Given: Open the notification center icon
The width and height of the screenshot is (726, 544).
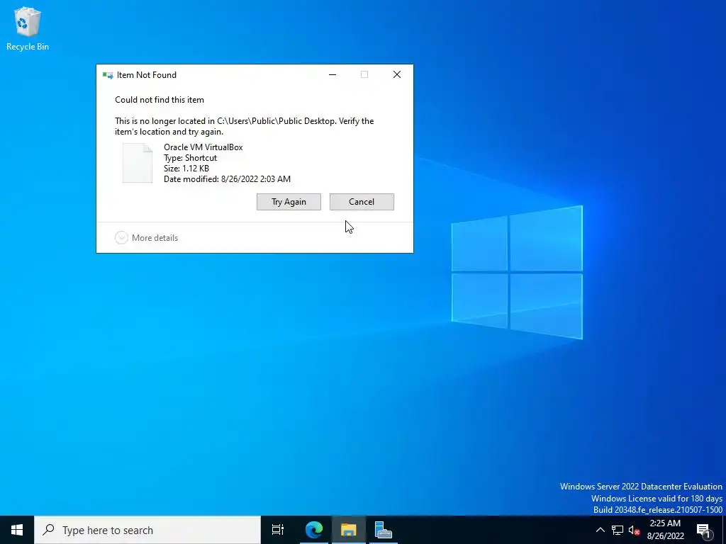Looking at the screenshot, I should click(x=703, y=531).
